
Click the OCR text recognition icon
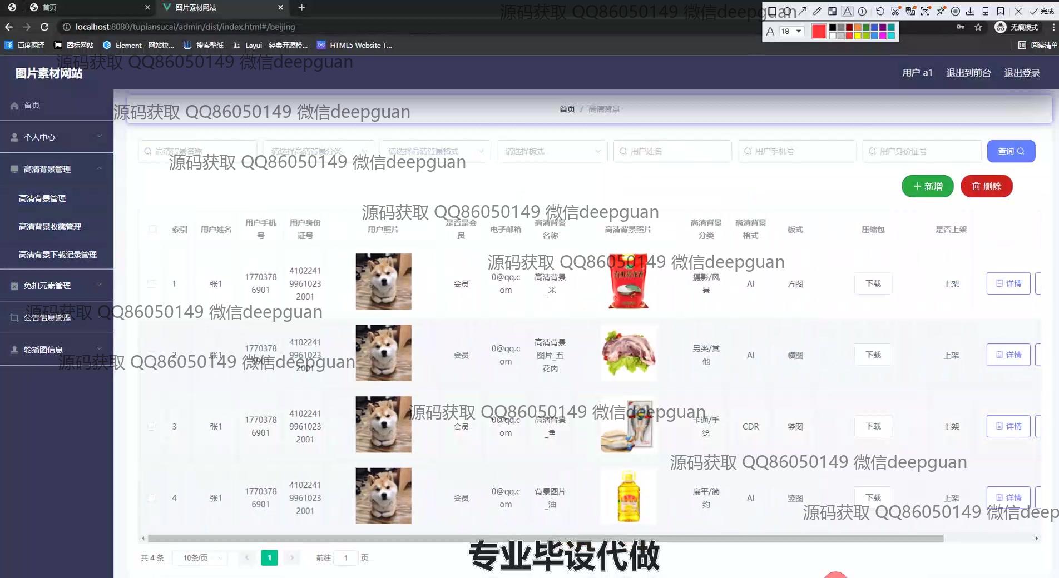tap(926, 11)
